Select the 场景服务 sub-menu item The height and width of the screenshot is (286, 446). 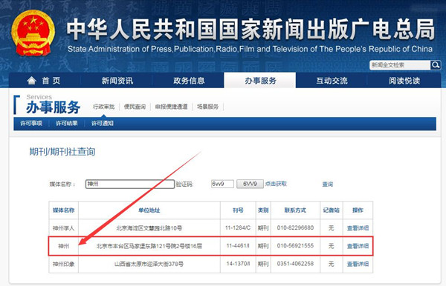pyautogui.click(x=207, y=107)
